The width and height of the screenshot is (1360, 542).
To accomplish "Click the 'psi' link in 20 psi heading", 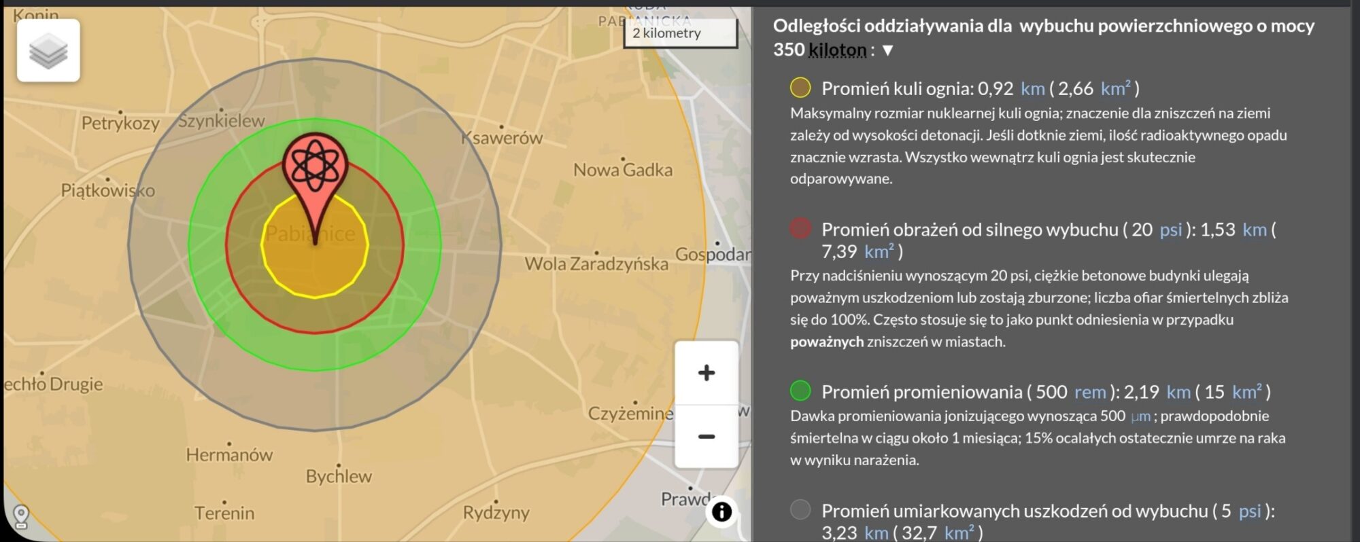I will 1170,230.
